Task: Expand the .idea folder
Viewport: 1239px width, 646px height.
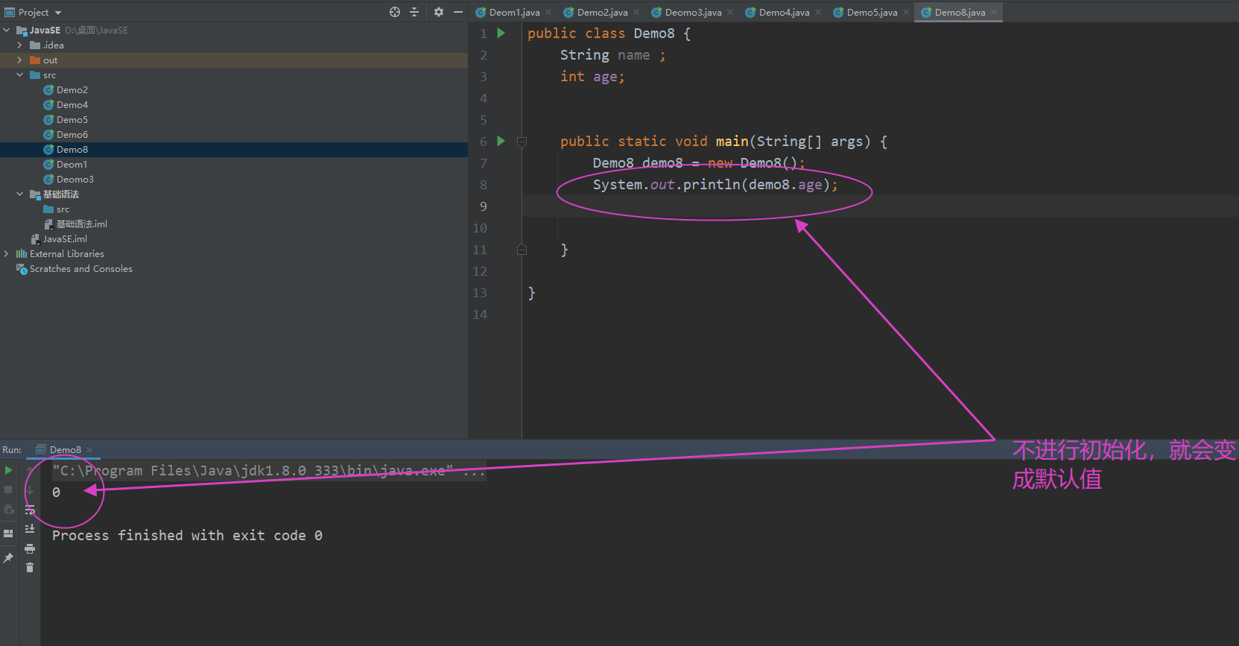Action: [20, 45]
